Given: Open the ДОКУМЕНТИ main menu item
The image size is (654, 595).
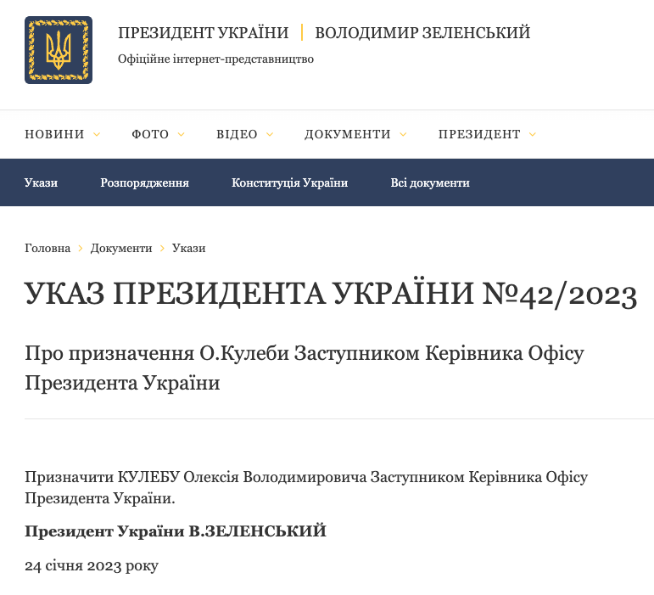Looking at the screenshot, I should pos(348,134).
